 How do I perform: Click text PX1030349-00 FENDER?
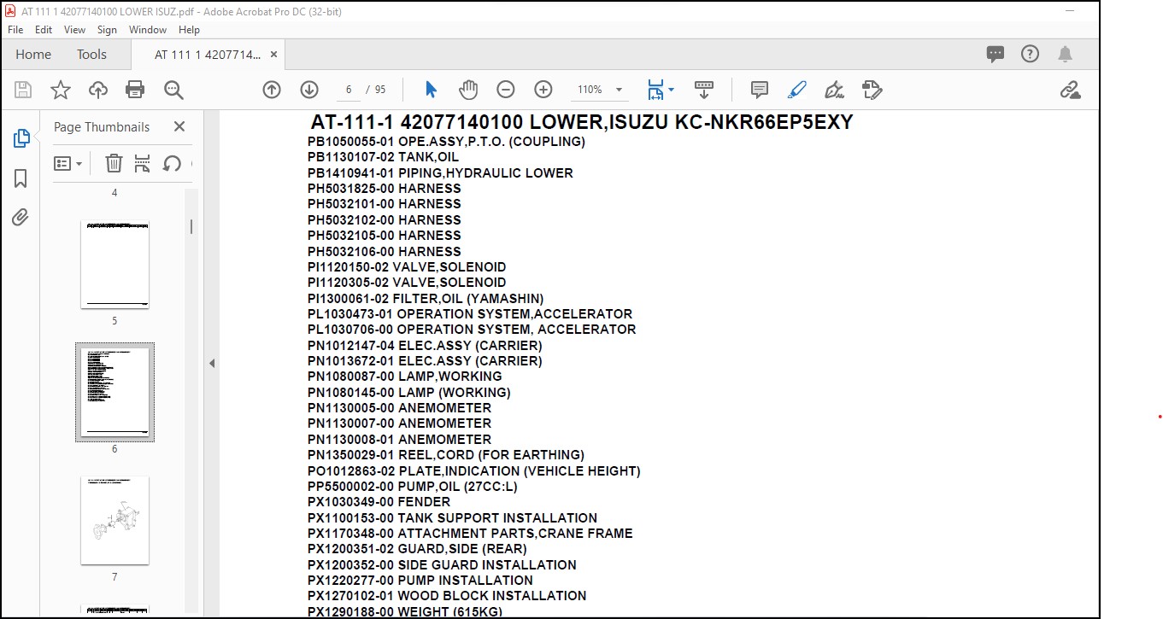point(379,502)
